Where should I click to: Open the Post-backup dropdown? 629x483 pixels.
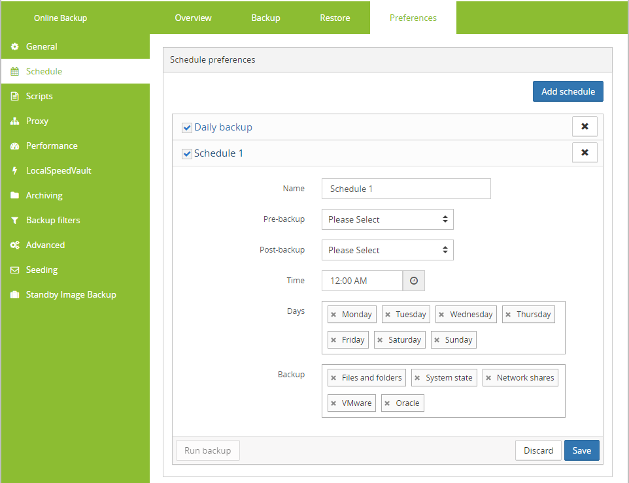(x=387, y=250)
